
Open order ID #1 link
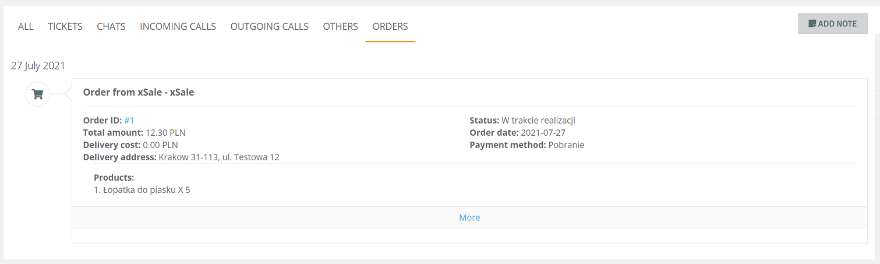coord(129,121)
